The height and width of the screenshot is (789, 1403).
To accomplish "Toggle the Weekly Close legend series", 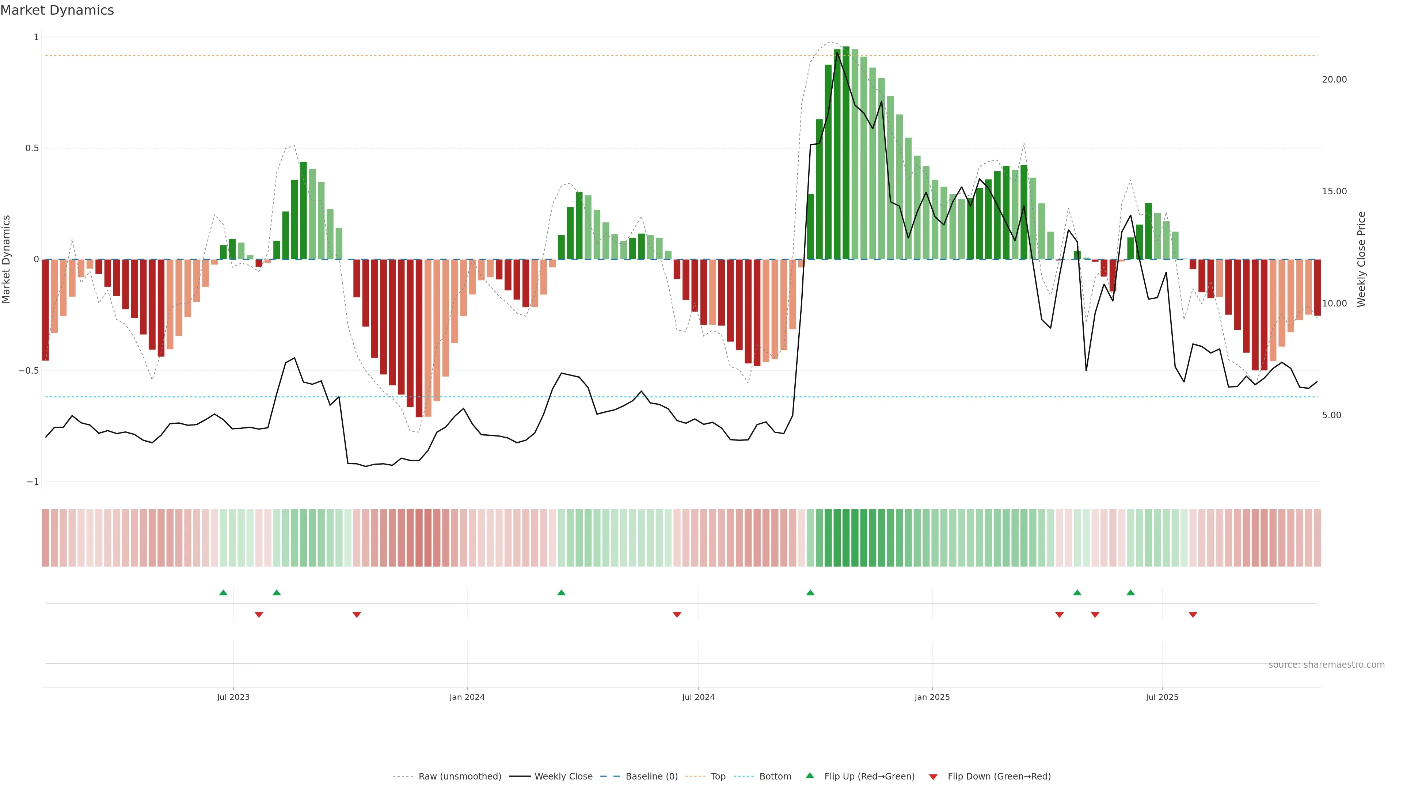I will click(x=563, y=777).
